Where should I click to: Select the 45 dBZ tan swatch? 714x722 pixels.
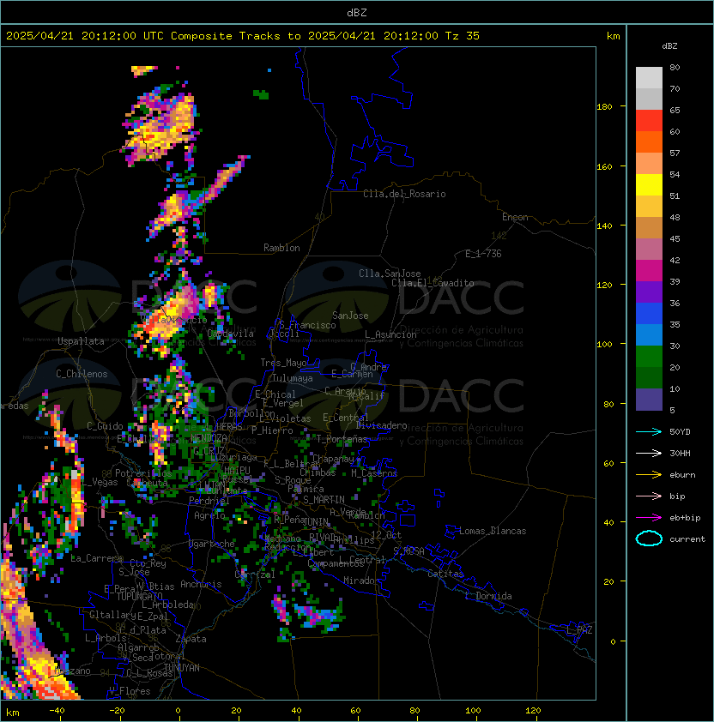click(649, 227)
